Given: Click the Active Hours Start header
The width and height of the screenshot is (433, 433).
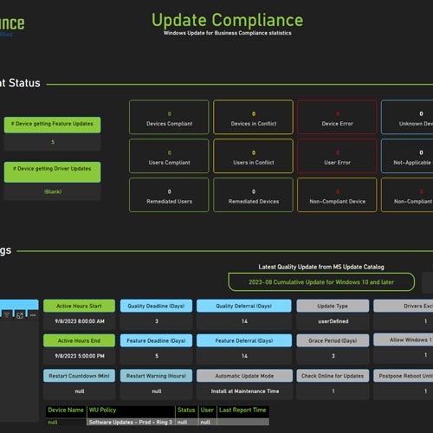Looking at the screenshot, I should [79, 306].
